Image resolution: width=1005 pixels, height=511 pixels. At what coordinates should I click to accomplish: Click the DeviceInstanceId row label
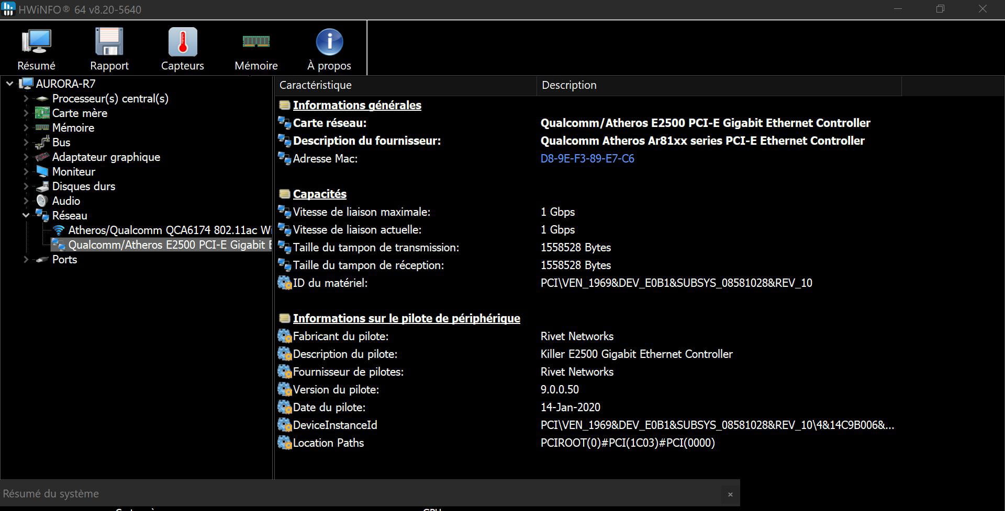(x=335, y=425)
